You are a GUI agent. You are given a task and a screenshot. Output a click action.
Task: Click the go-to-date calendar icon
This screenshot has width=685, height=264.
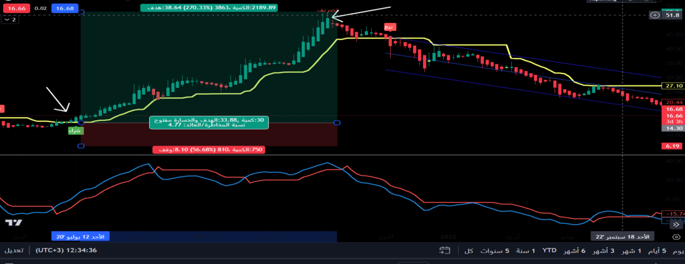445,250
